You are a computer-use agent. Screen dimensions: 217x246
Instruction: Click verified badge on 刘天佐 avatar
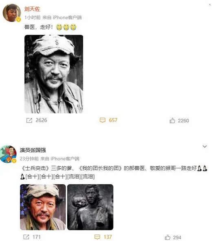click(x=18, y=20)
